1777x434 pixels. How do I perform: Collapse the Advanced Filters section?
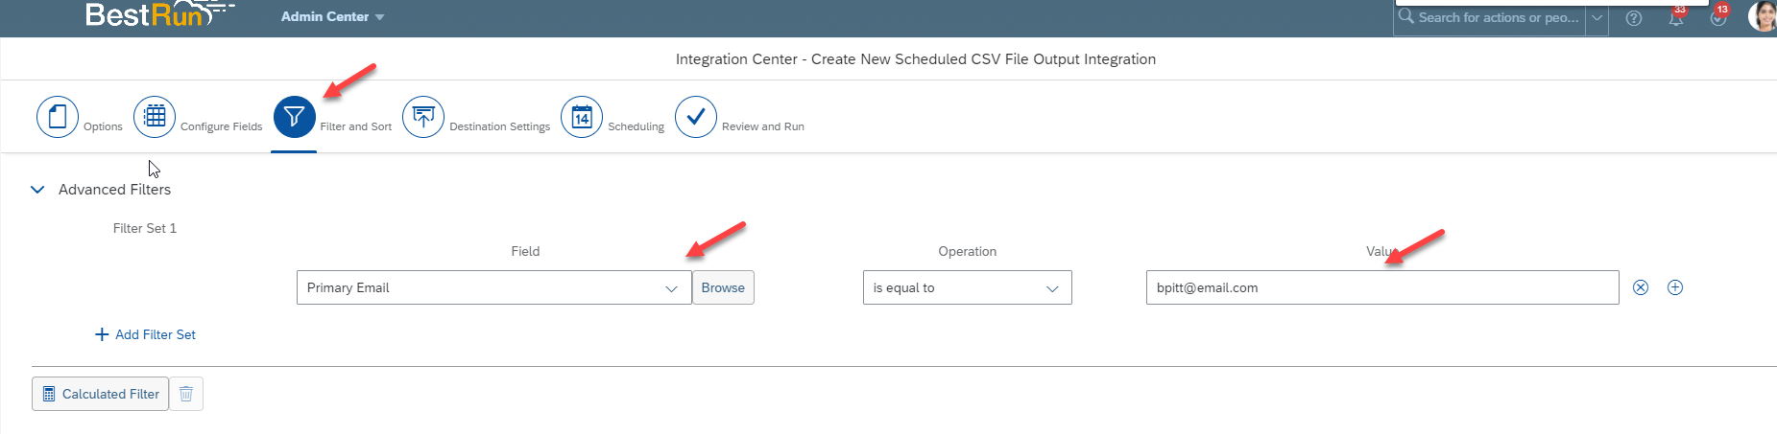38,190
